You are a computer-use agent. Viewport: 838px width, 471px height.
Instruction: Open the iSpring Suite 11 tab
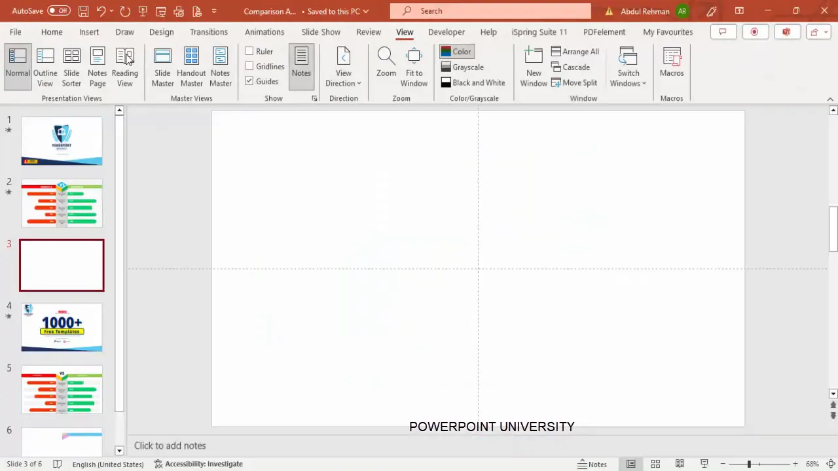539,32
